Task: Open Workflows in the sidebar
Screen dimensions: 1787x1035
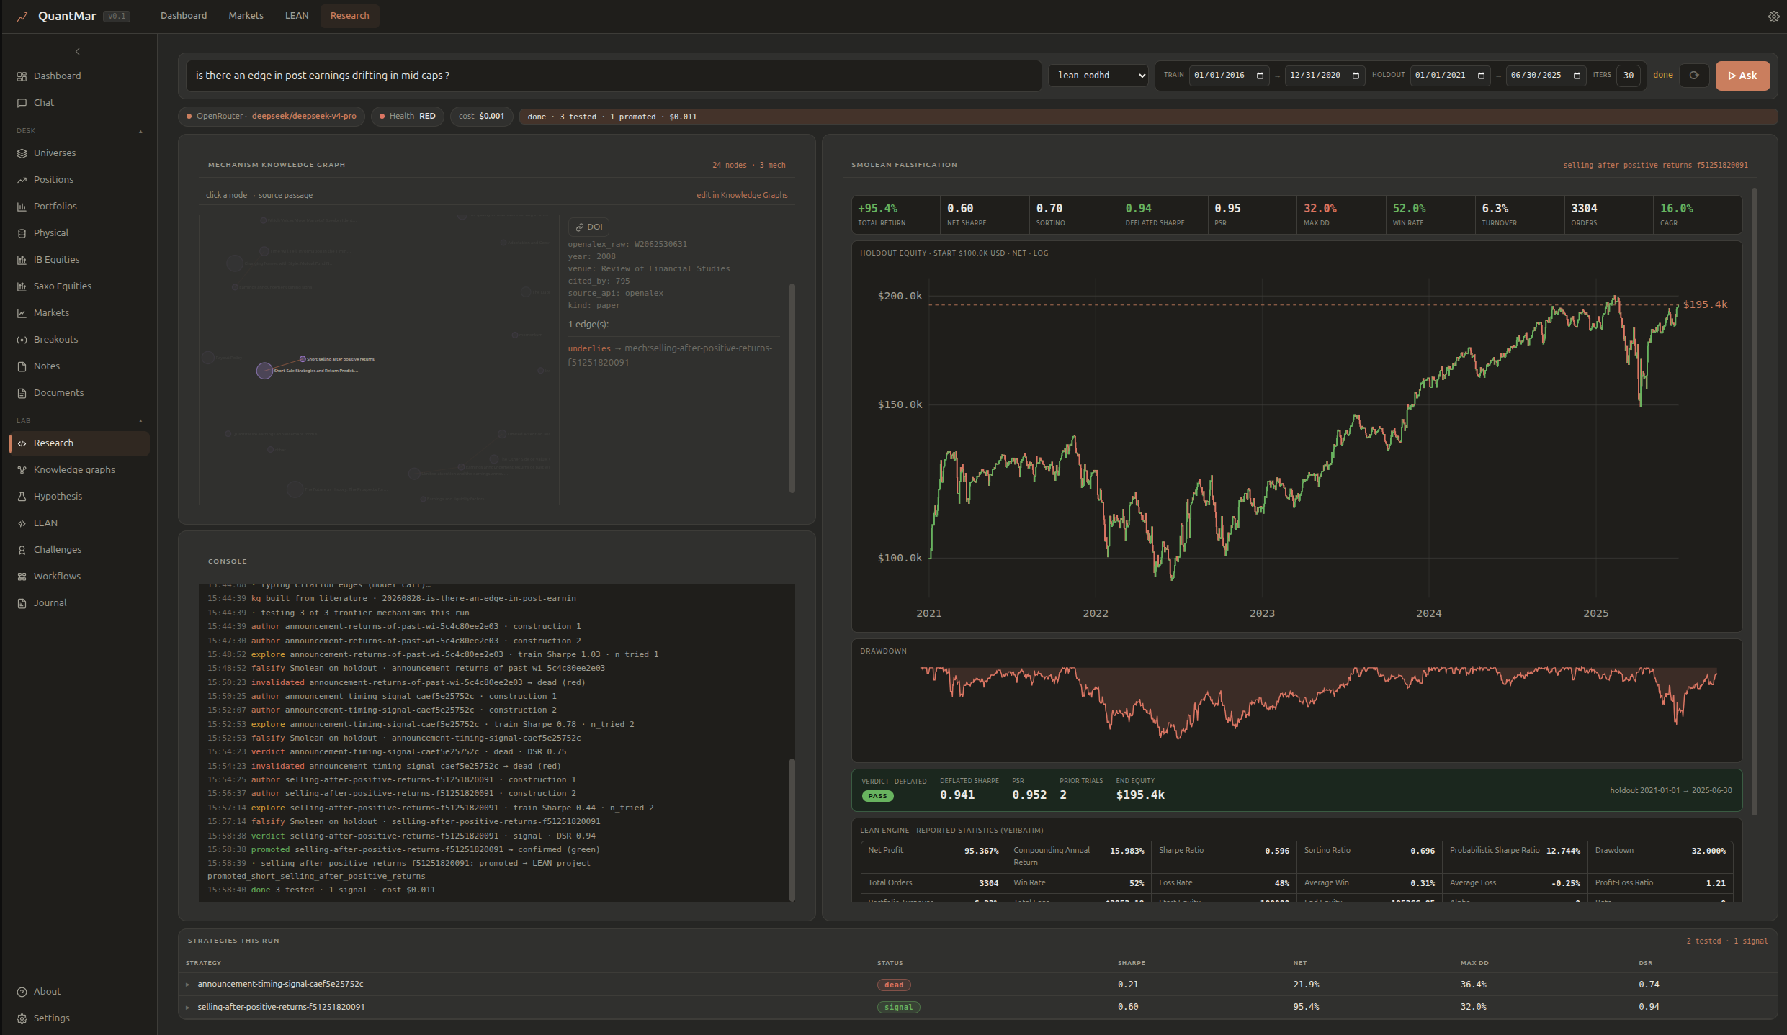Action: 79,577
